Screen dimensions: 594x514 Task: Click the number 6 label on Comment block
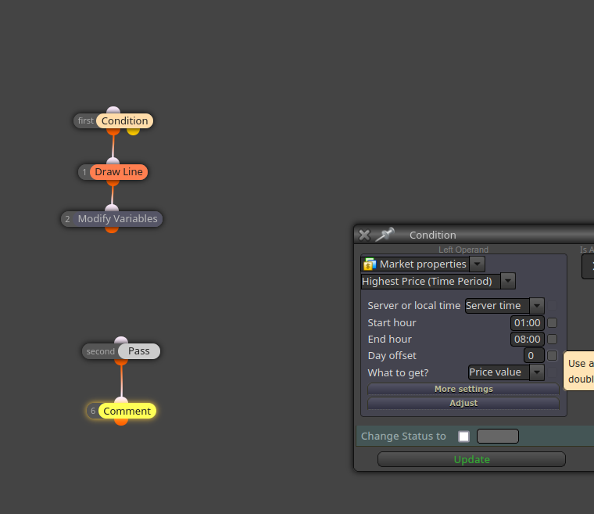coord(93,411)
